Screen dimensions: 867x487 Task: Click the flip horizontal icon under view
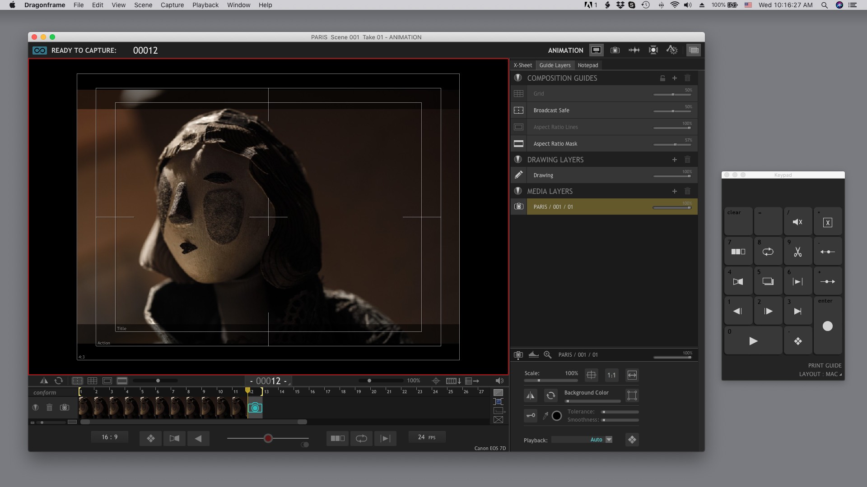pos(44,381)
